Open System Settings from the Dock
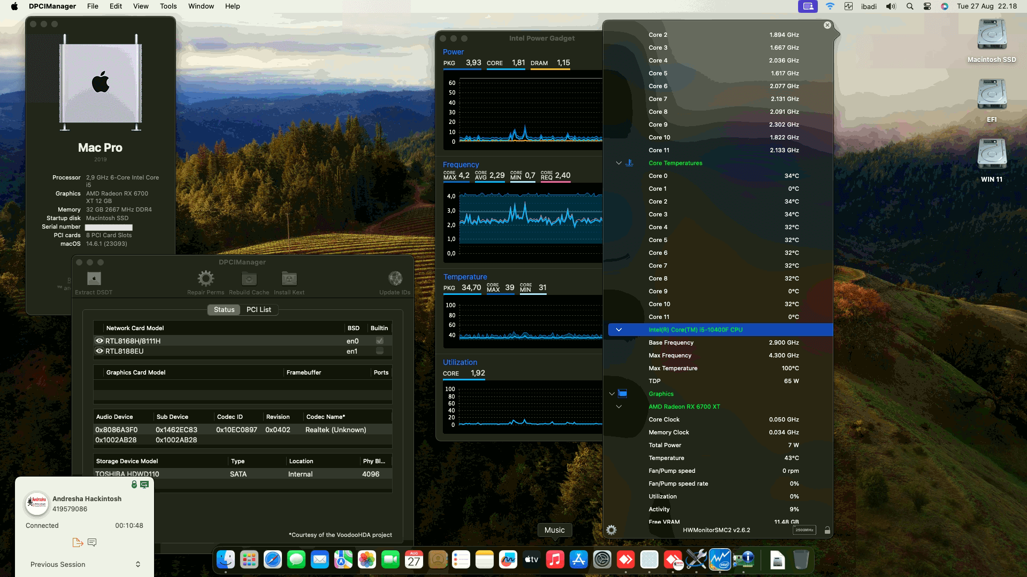The width and height of the screenshot is (1027, 577). (x=602, y=559)
